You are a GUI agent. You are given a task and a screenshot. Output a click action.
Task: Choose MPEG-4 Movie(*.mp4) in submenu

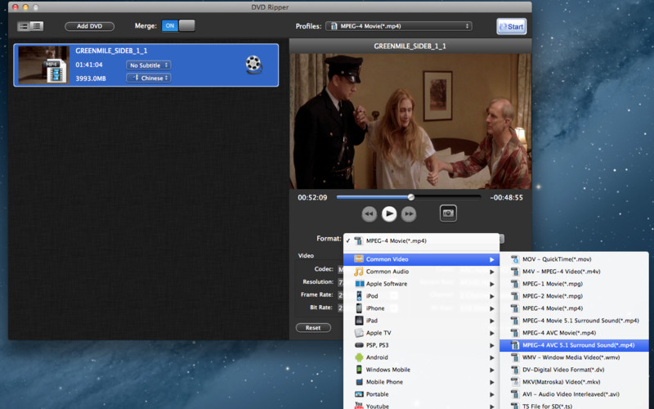[574, 308]
